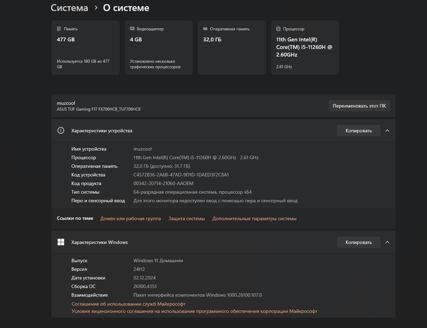Screen dimensions: 427x328
Task: Go back to Система in the breadcrumb
Action: pos(69,8)
